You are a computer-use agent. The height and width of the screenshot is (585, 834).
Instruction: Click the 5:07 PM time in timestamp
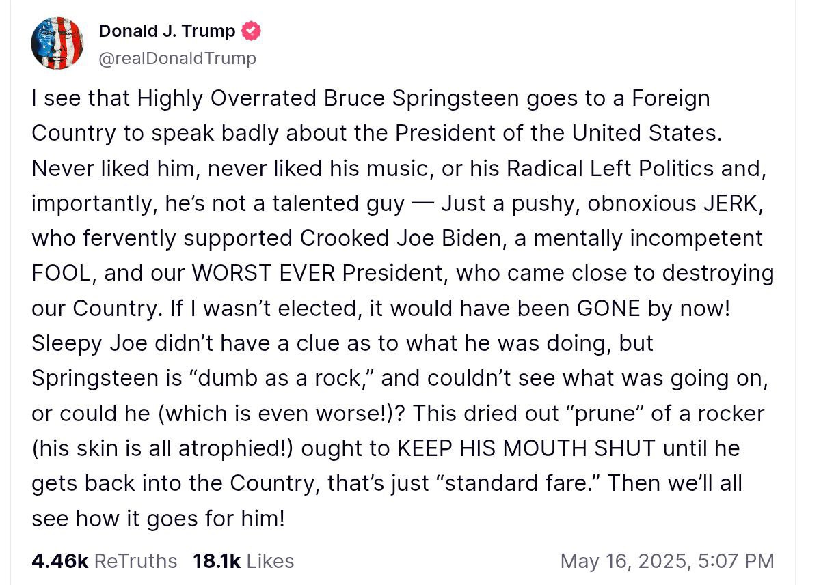(736, 561)
